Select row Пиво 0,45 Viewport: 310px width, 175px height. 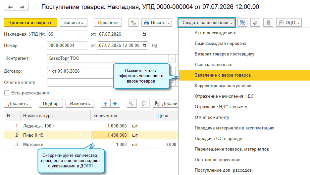click(x=91, y=135)
